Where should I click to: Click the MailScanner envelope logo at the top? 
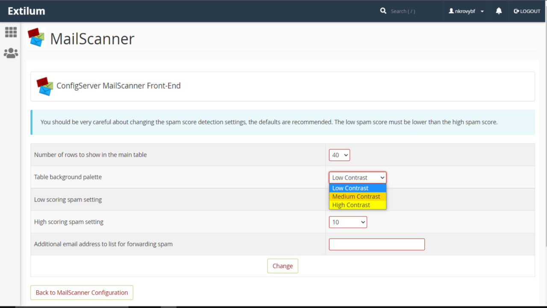tap(36, 38)
